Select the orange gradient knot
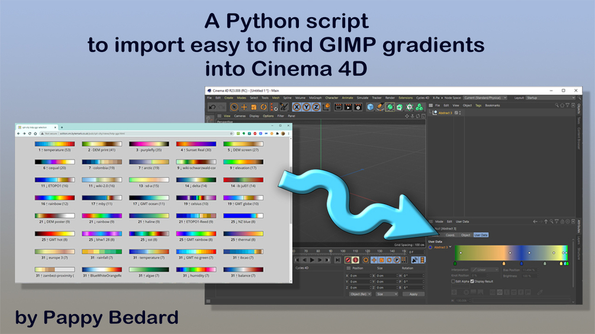595x334 pixels. click(504, 263)
